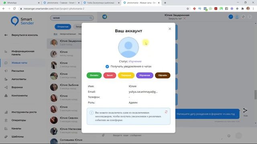The width and height of the screenshot is (257, 144).
Task: Click the Инструменты роста chart icon
Action: pyautogui.click(x=6, y=112)
